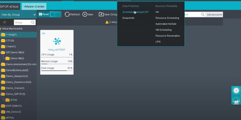Click the Refresh label

click(75, 14)
